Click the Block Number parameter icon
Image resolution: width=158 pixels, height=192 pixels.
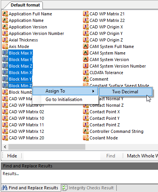pyautogui.click(x=5, y=92)
